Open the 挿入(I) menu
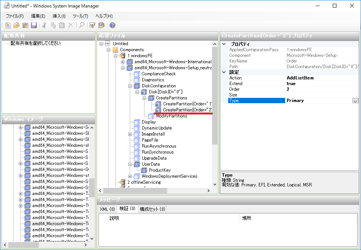 coord(59,16)
